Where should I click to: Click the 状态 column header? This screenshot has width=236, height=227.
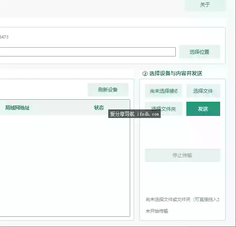click(99, 108)
